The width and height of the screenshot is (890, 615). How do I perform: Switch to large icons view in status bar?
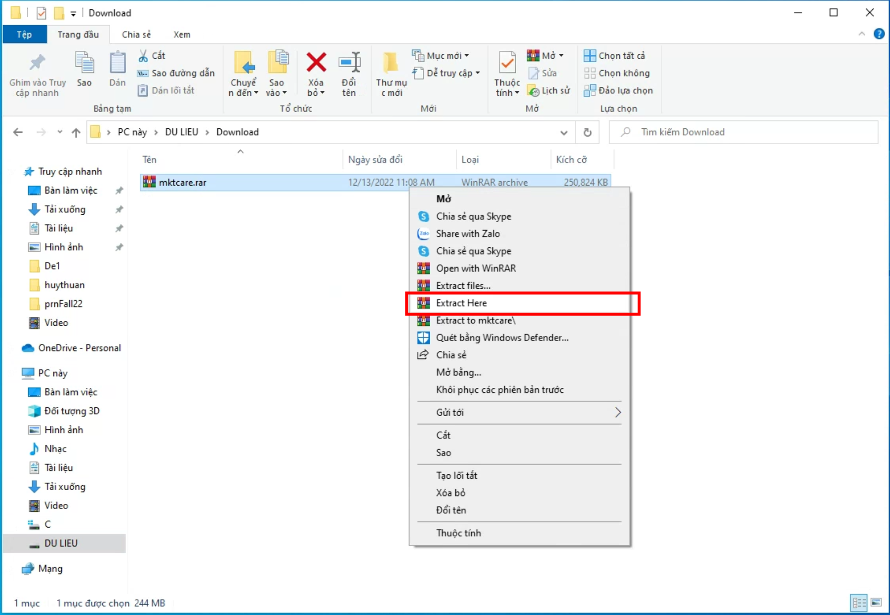point(877,603)
